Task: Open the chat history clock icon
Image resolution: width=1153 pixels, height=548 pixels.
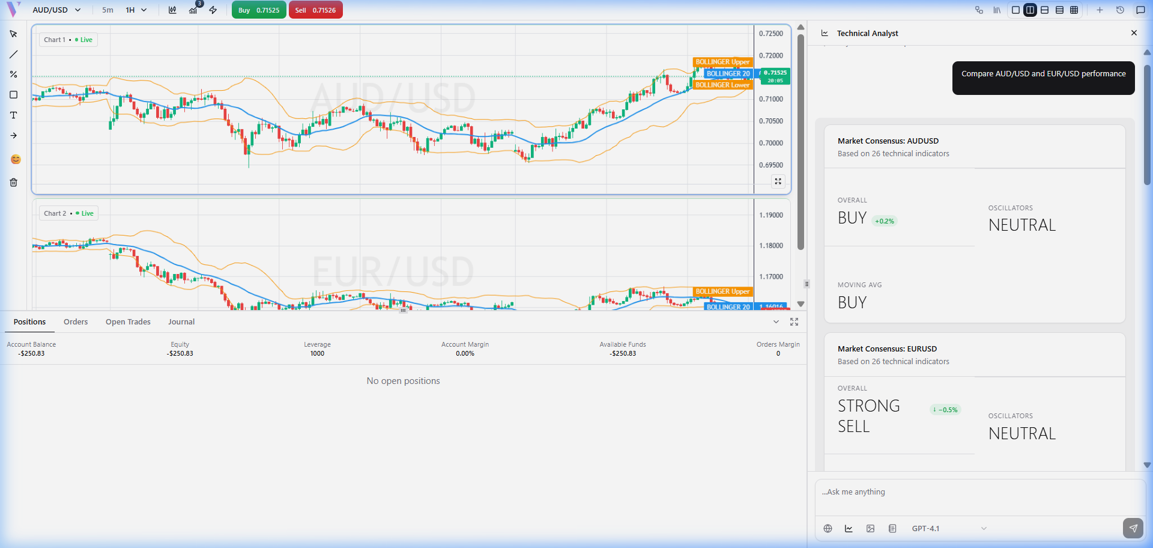Action: tap(1120, 10)
